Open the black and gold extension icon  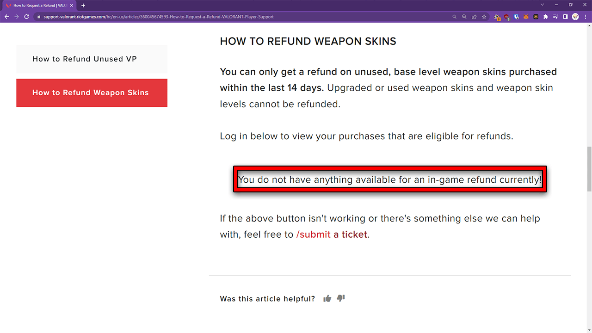[536, 17]
